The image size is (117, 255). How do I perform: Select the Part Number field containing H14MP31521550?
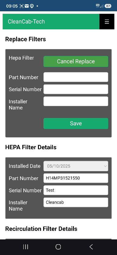coord(76,178)
